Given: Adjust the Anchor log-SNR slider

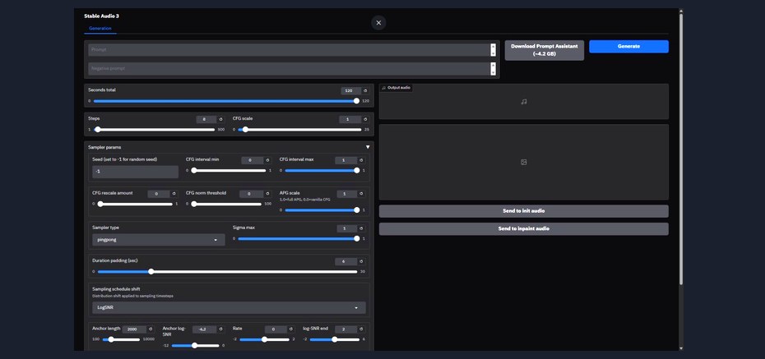Looking at the screenshot, I should pos(195,345).
